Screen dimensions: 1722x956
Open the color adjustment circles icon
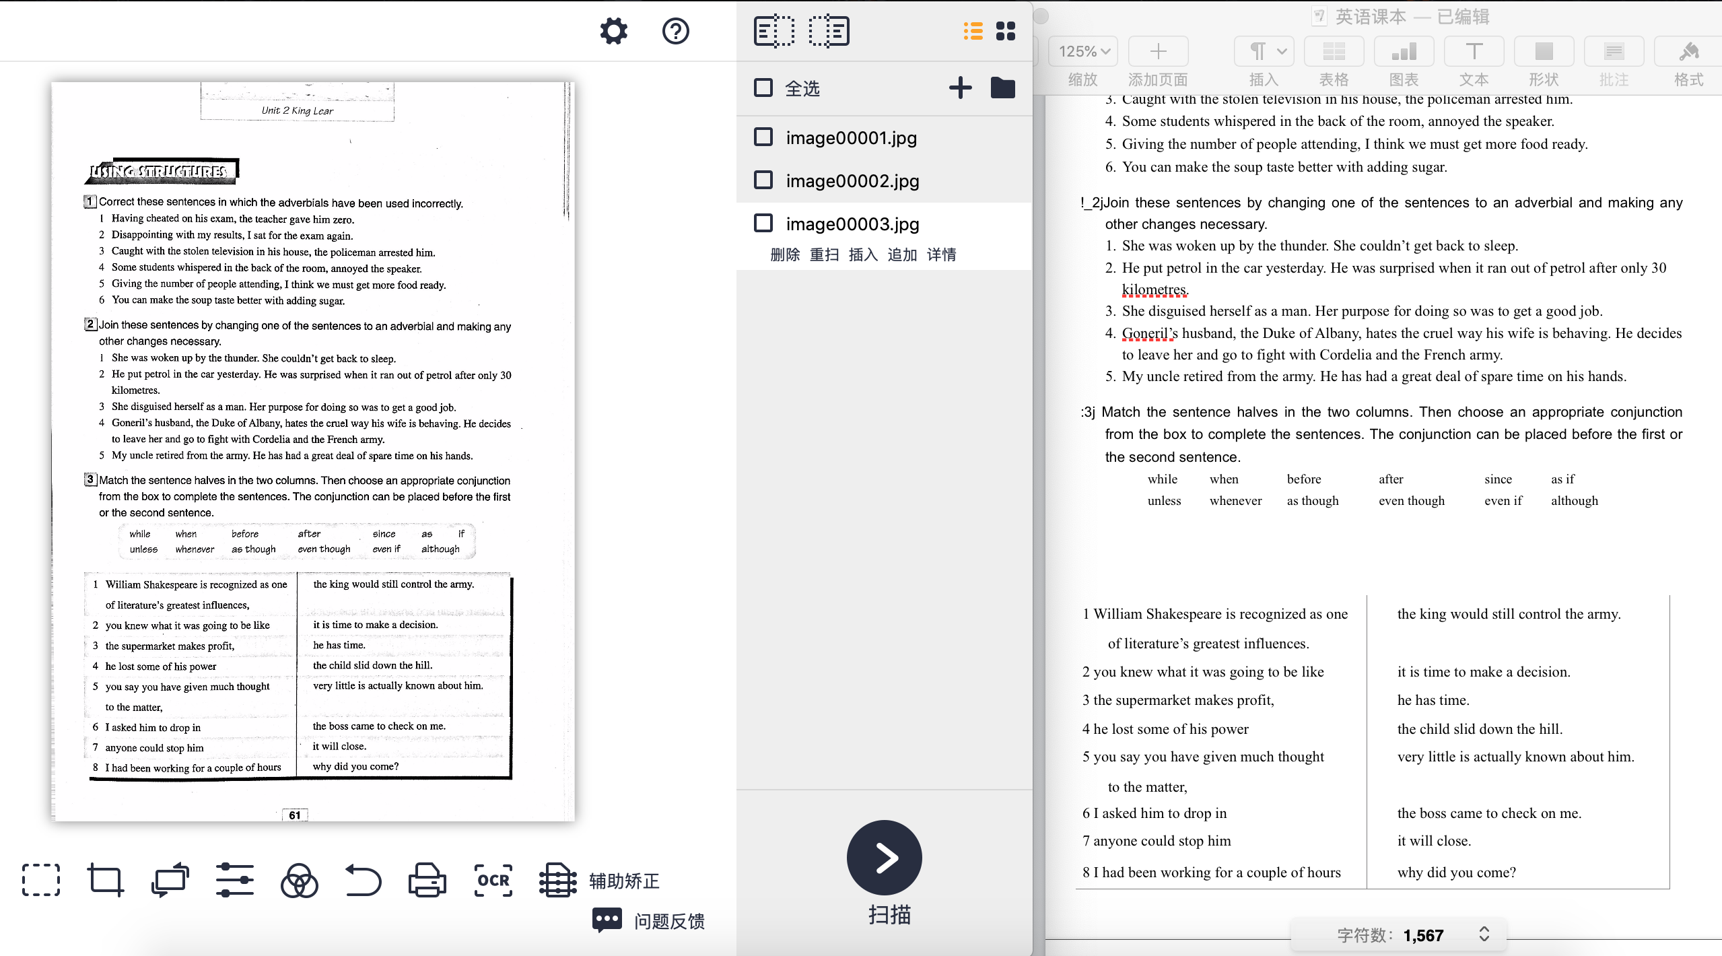click(x=299, y=880)
